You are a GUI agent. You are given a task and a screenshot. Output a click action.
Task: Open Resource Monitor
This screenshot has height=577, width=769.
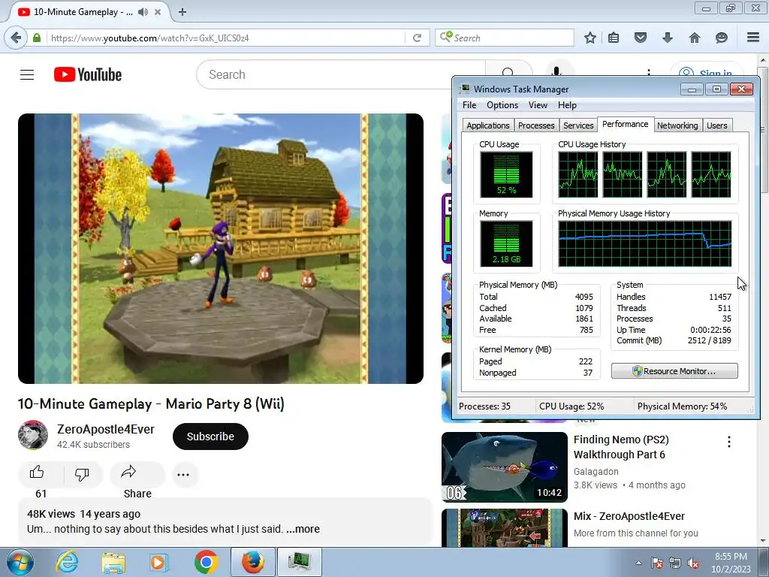coord(674,371)
